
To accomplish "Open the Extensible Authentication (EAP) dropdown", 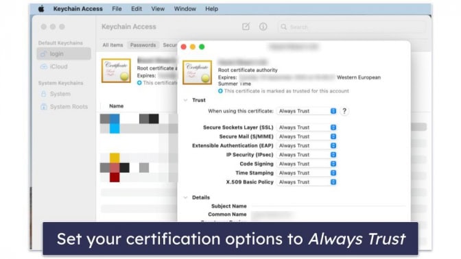I will pyautogui.click(x=307, y=146).
